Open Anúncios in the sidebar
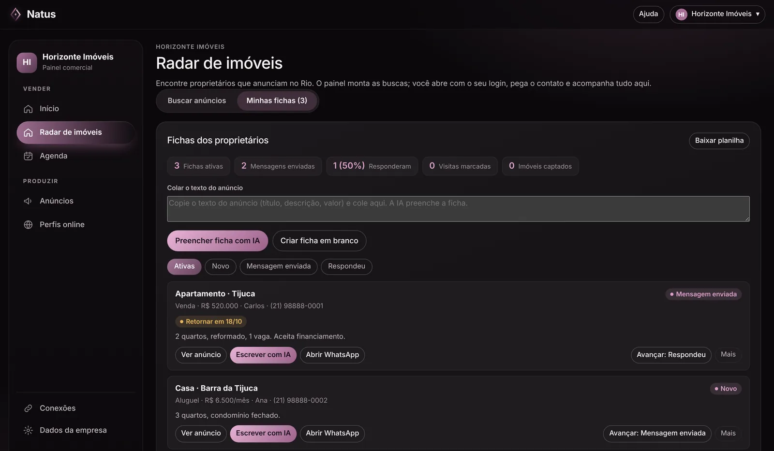Viewport: 774px width, 451px height. [x=75, y=201]
